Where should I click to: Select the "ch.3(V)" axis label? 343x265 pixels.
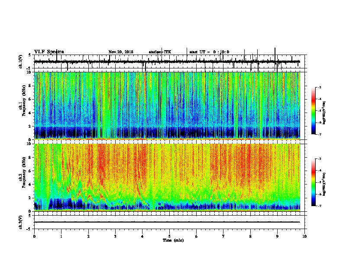(21, 222)
